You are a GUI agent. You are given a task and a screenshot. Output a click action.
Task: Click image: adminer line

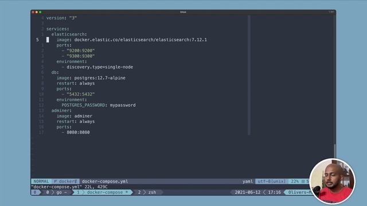click(74, 116)
